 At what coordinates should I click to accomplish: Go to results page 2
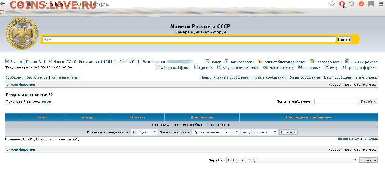(365, 139)
